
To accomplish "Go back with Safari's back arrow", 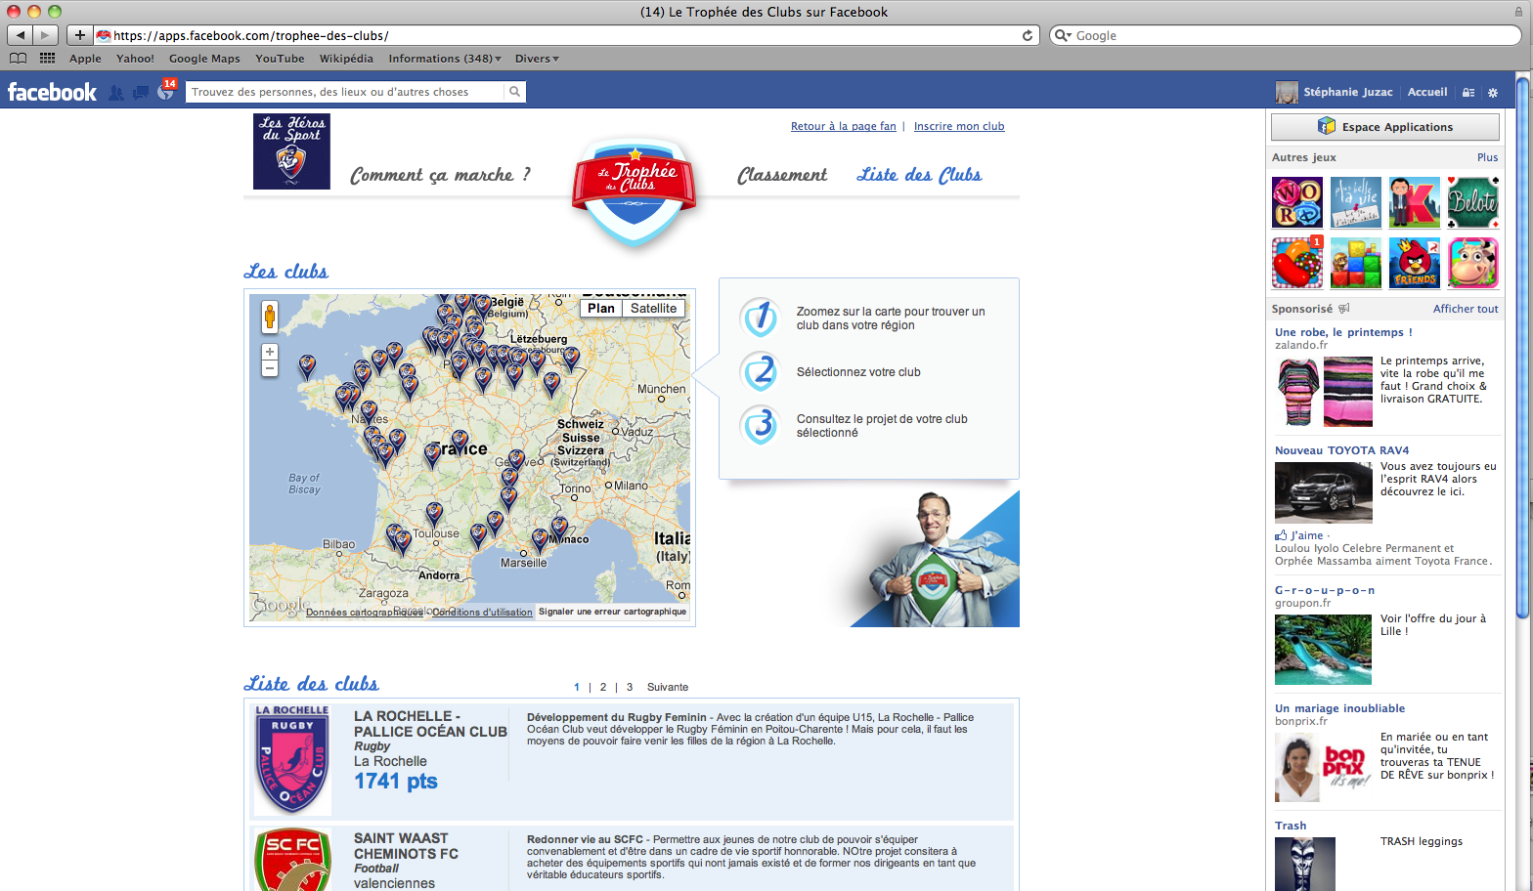I will [x=21, y=35].
